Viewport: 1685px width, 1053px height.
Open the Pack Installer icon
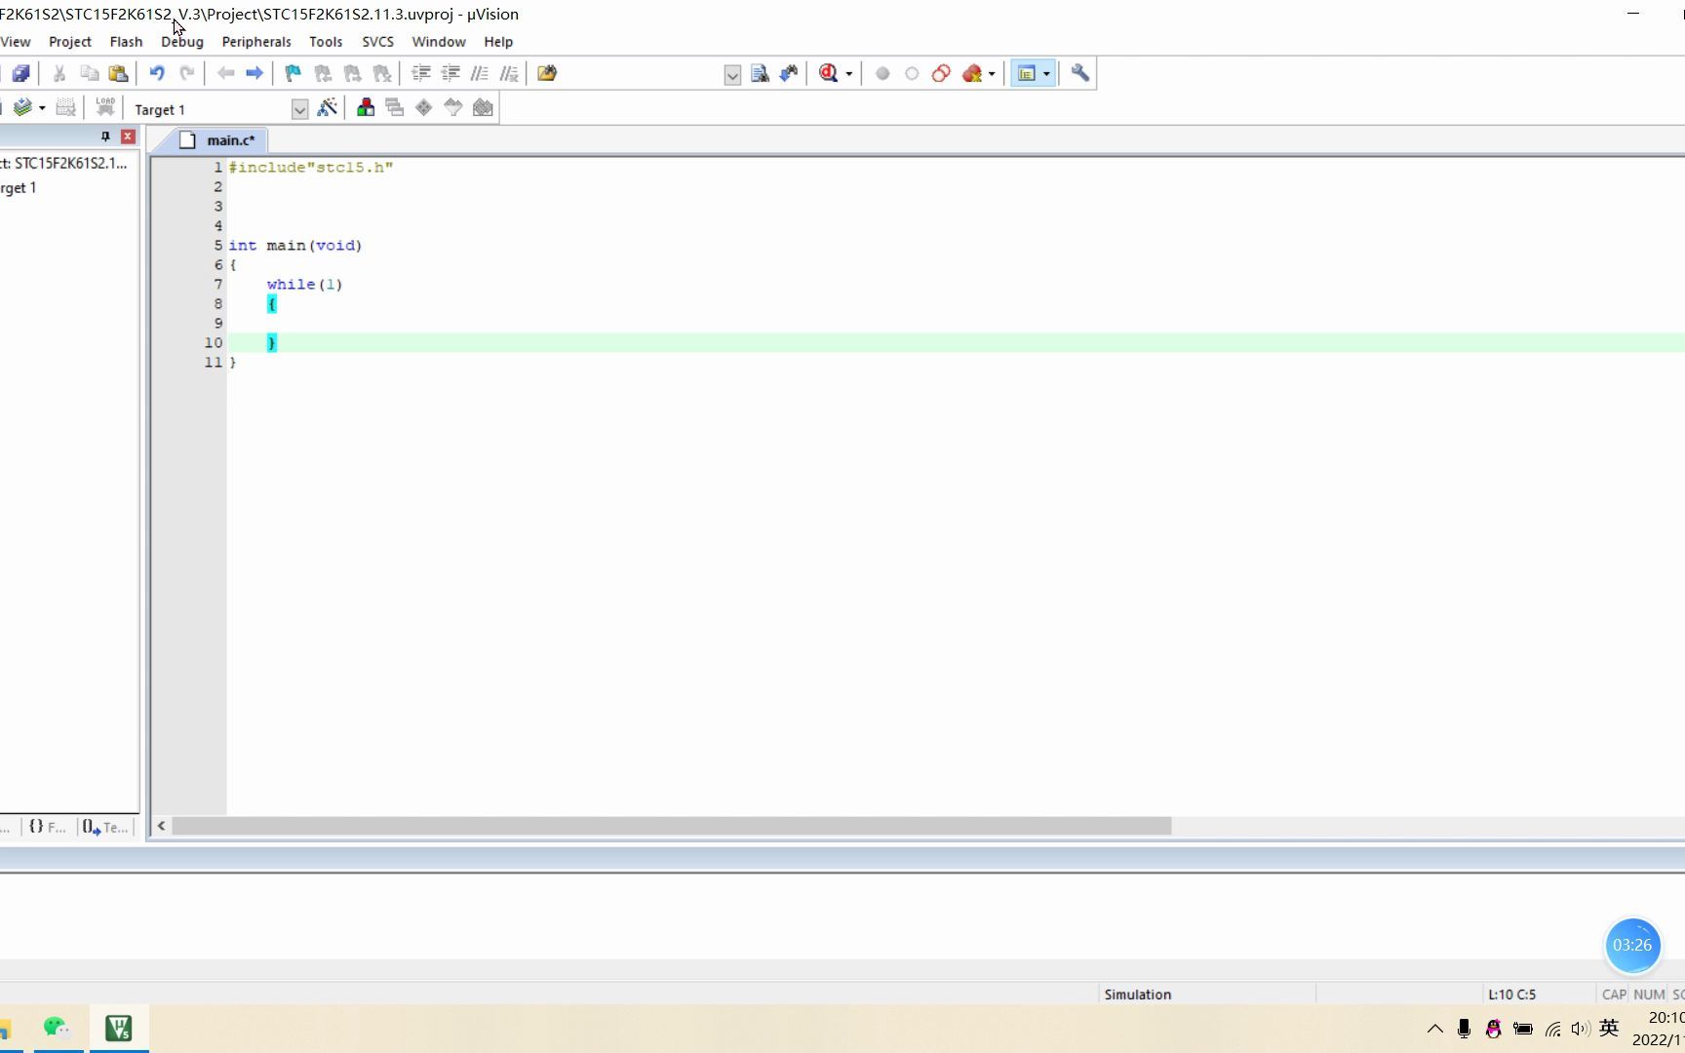(x=483, y=107)
